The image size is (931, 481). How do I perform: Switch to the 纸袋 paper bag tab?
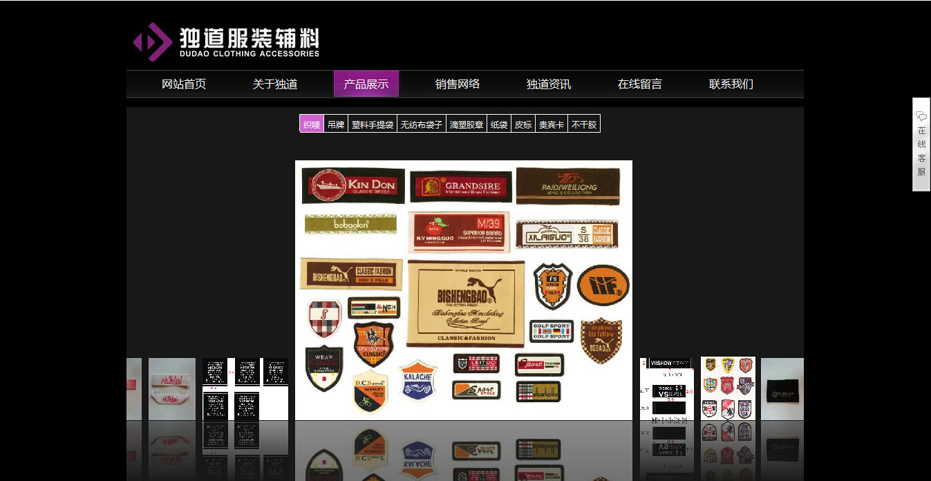click(499, 124)
